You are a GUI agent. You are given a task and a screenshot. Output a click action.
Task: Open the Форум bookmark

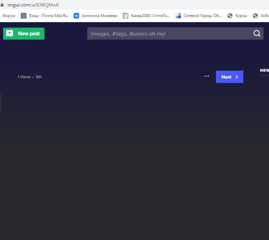pos(9,16)
